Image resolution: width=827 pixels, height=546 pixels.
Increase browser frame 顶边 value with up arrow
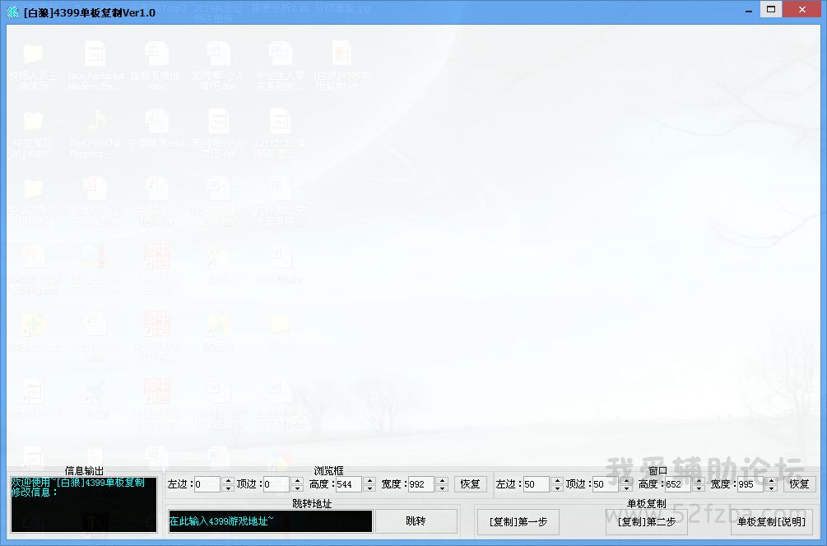(x=297, y=480)
